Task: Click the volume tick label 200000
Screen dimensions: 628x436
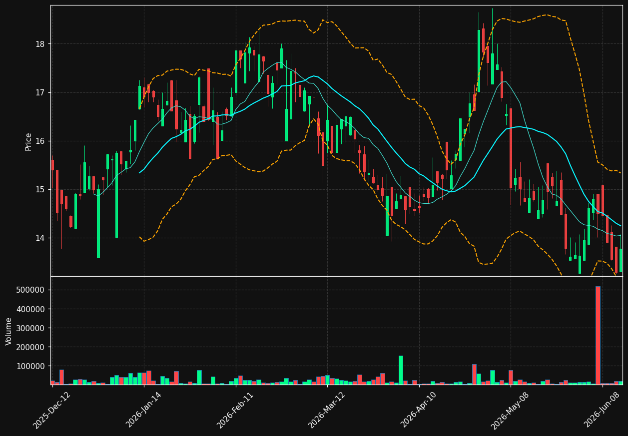Action: 31,347
